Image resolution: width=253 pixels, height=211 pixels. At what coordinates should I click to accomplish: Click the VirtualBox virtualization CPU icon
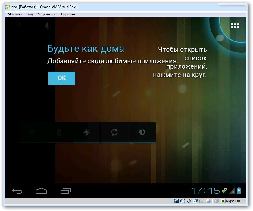(208, 201)
